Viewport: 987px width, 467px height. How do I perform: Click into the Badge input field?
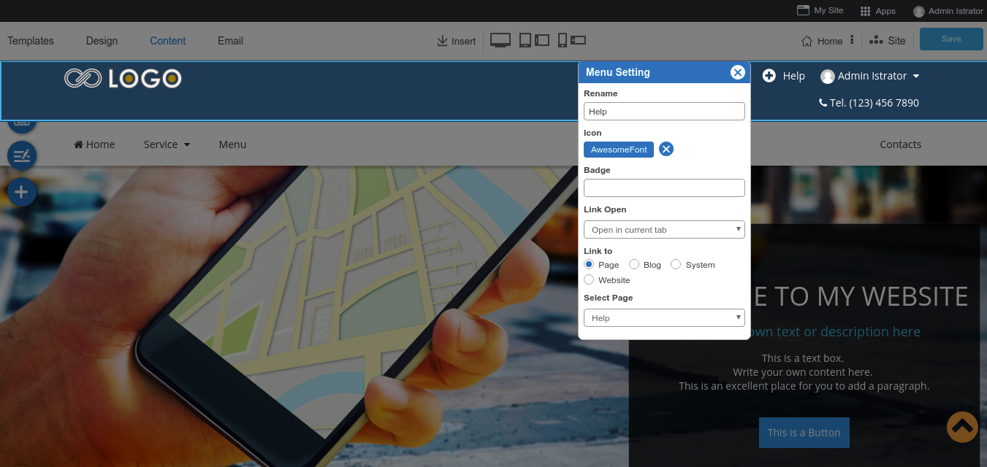point(664,188)
